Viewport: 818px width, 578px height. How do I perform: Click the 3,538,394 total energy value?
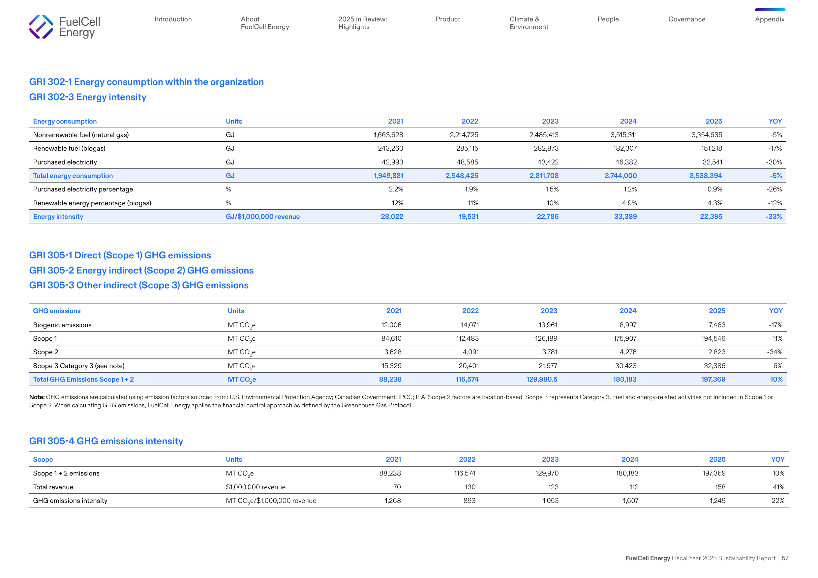tap(706, 176)
